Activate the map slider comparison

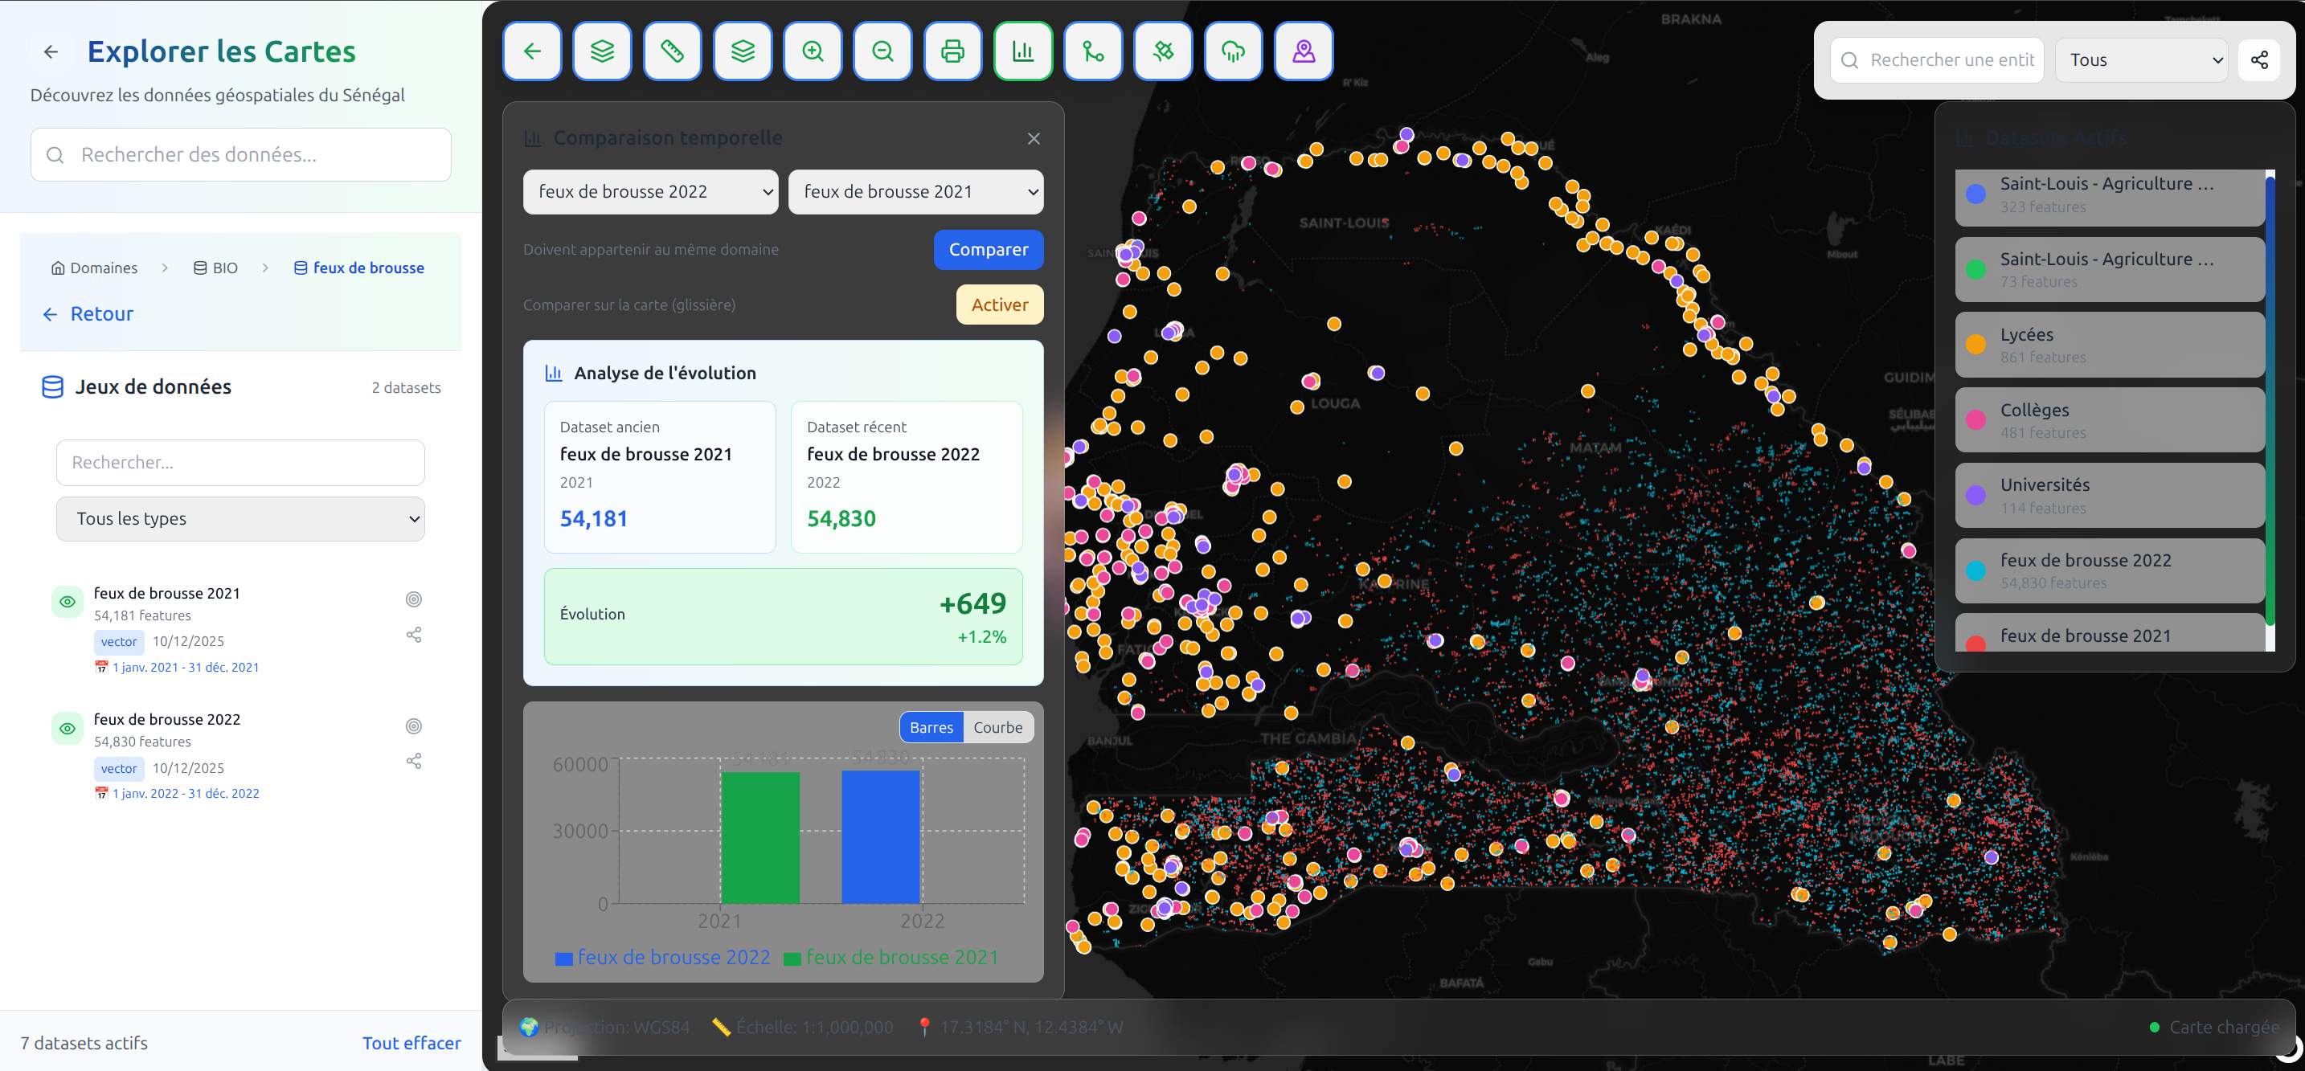pyautogui.click(x=999, y=305)
